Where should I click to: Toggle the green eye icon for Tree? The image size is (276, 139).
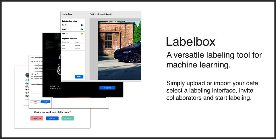pyautogui.click(x=82, y=29)
